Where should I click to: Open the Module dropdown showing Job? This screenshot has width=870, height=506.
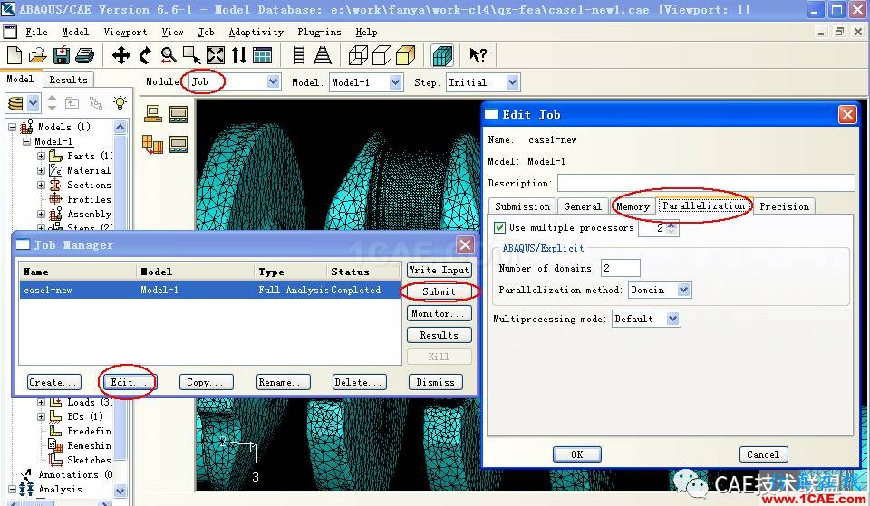tap(274, 82)
